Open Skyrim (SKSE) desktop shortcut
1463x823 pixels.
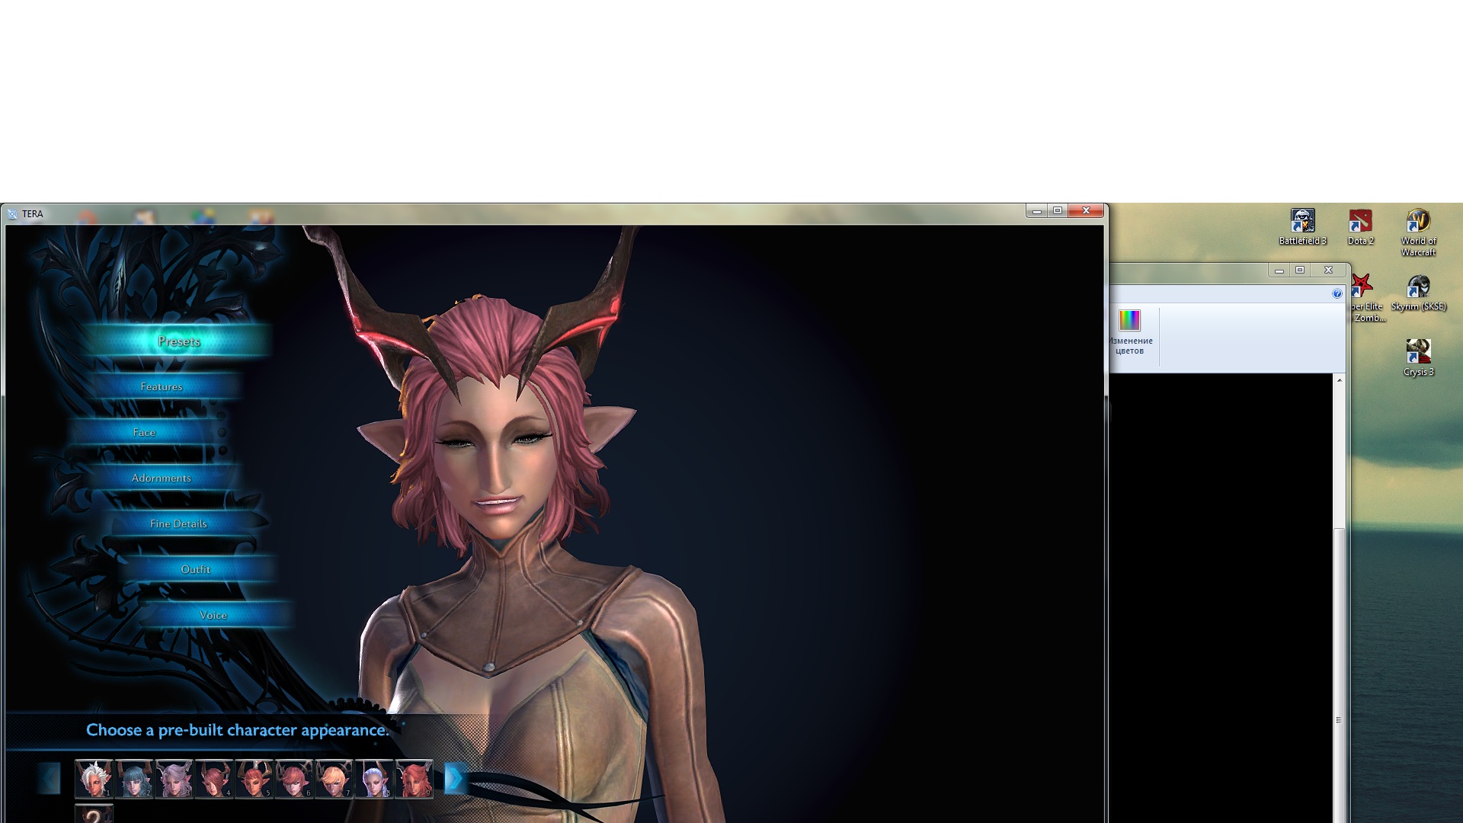(x=1418, y=293)
